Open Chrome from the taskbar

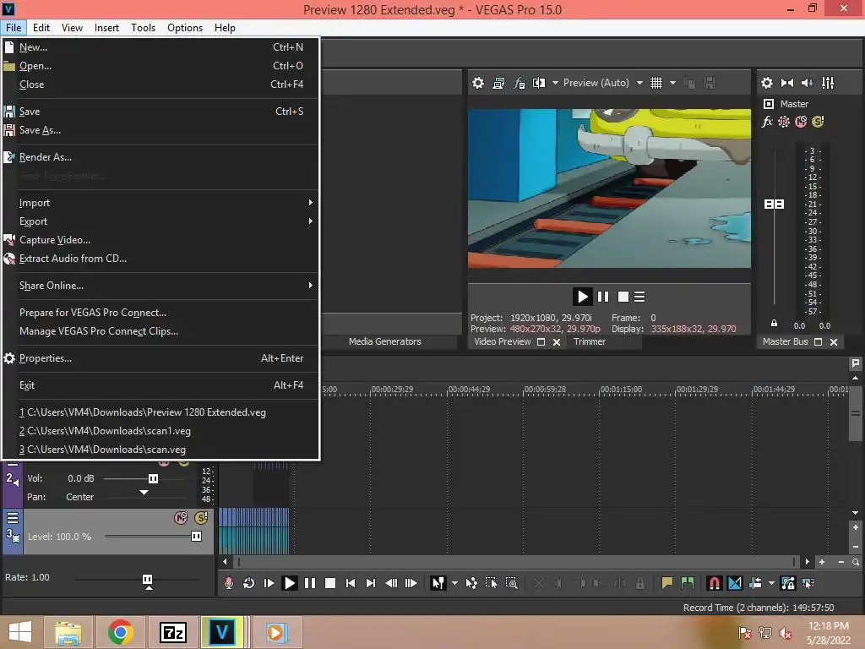pos(121,632)
